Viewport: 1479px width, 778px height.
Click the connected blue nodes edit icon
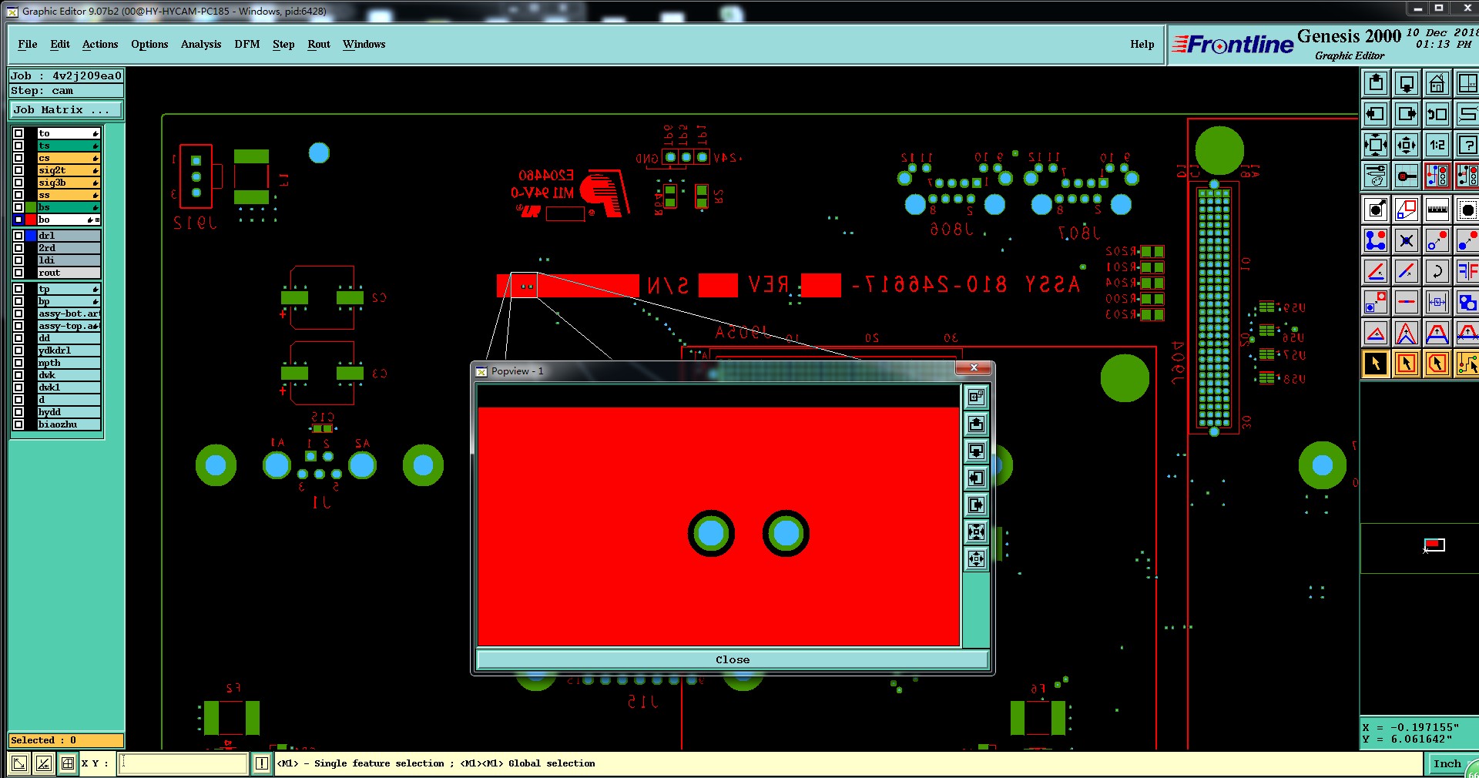point(1376,240)
